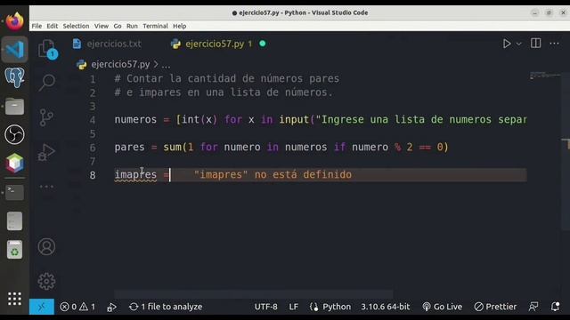Click Visual Studio Code in the dock
570x320 pixels.
click(x=14, y=50)
